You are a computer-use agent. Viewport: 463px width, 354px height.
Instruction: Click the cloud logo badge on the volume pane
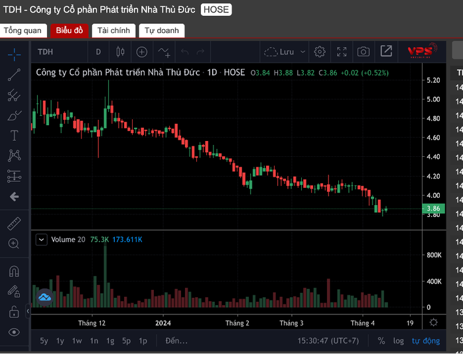[45, 297]
